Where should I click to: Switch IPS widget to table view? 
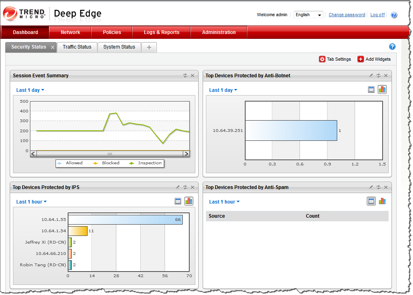pyautogui.click(x=178, y=201)
